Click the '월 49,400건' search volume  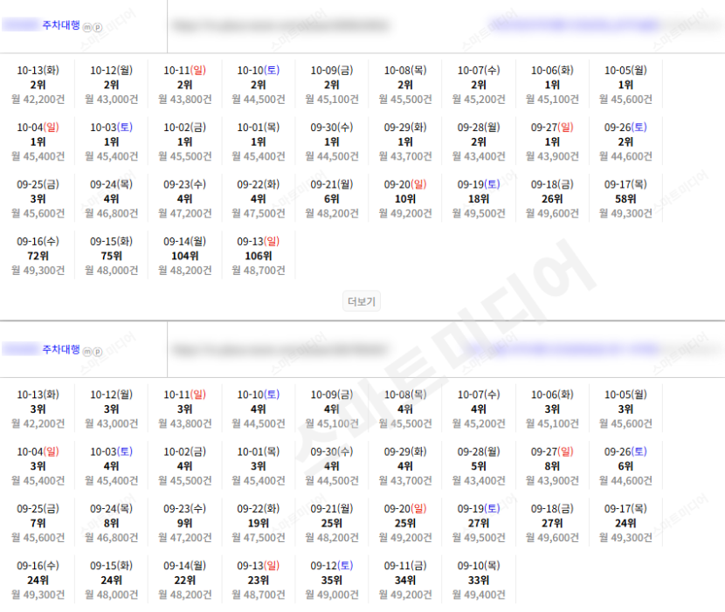click(479, 595)
